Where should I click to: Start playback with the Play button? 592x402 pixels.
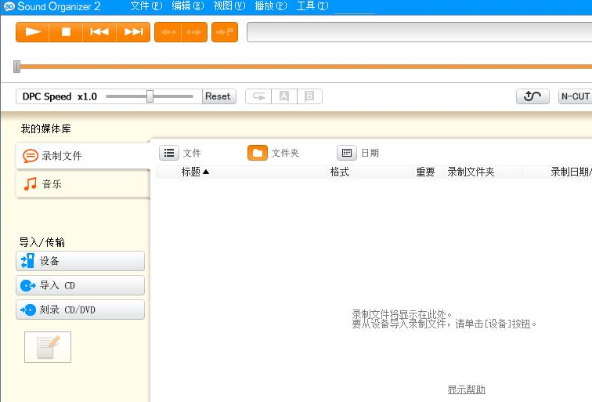(32, 31)
